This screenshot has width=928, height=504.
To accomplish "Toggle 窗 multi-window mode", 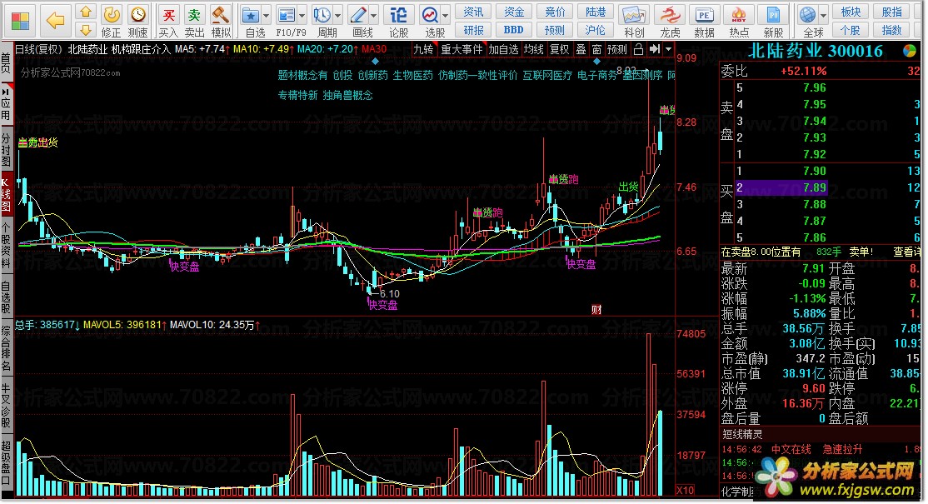I will [596, 50].
